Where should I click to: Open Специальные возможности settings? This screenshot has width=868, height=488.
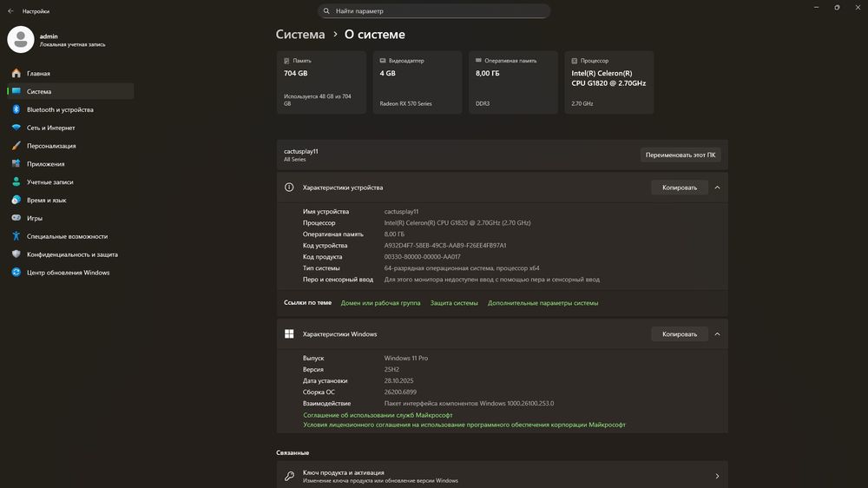point(67,236)
